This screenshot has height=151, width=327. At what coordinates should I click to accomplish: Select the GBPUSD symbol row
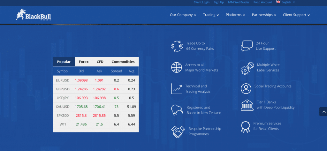click(x=96, y=89)
